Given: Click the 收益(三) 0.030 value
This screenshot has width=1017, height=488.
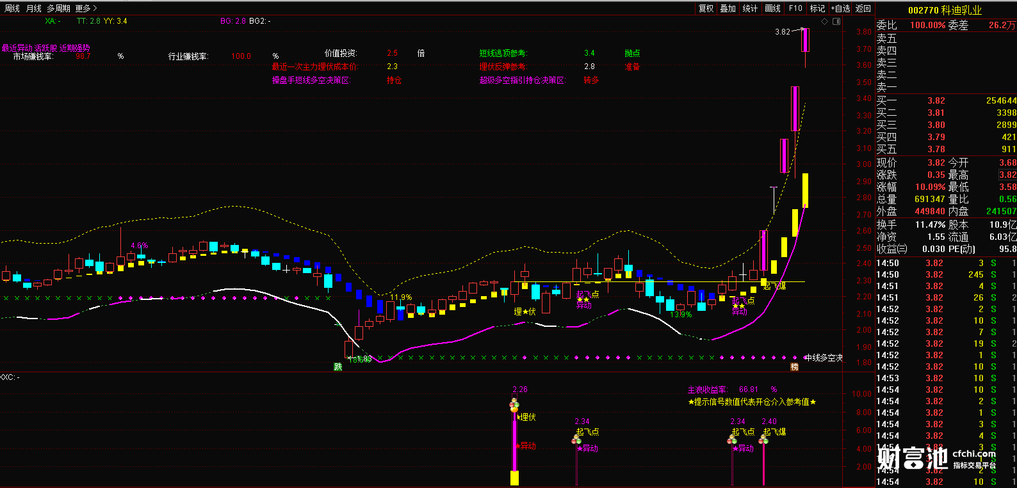Looking at the screenshot, I should pos(934,249).
